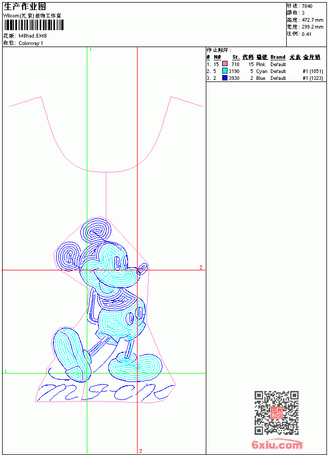This screenshot has width=328, height=455.
Task: Click the stitch count 3190 in Cyan row
Action: point(234,71)
